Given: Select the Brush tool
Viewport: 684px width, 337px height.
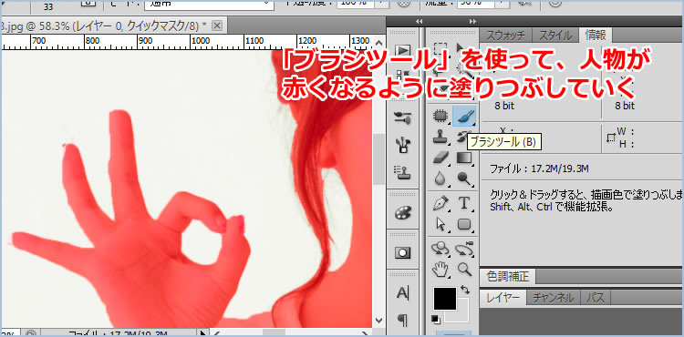Looking at the screenshot, I should coord(464,116).
